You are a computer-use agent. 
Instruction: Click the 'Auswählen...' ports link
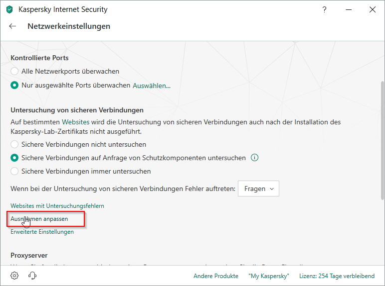pyautogui.click(x=151, y=86)
